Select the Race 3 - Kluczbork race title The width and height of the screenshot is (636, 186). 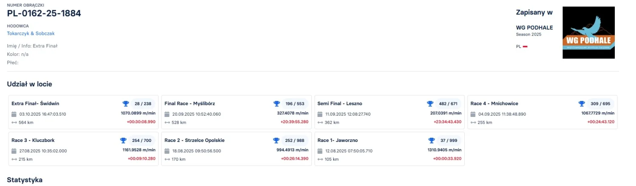tap(33, 140)
